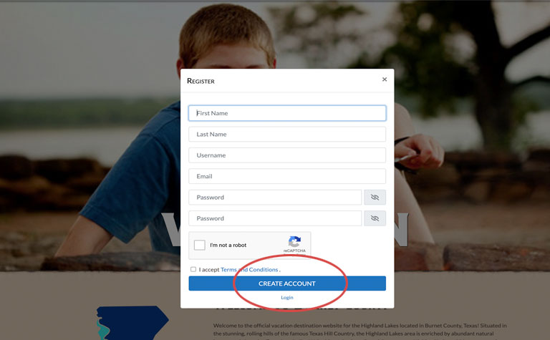The image size is (550, 340).
Task: Click the blue county map graphic
Action: [x=132, y=323]
